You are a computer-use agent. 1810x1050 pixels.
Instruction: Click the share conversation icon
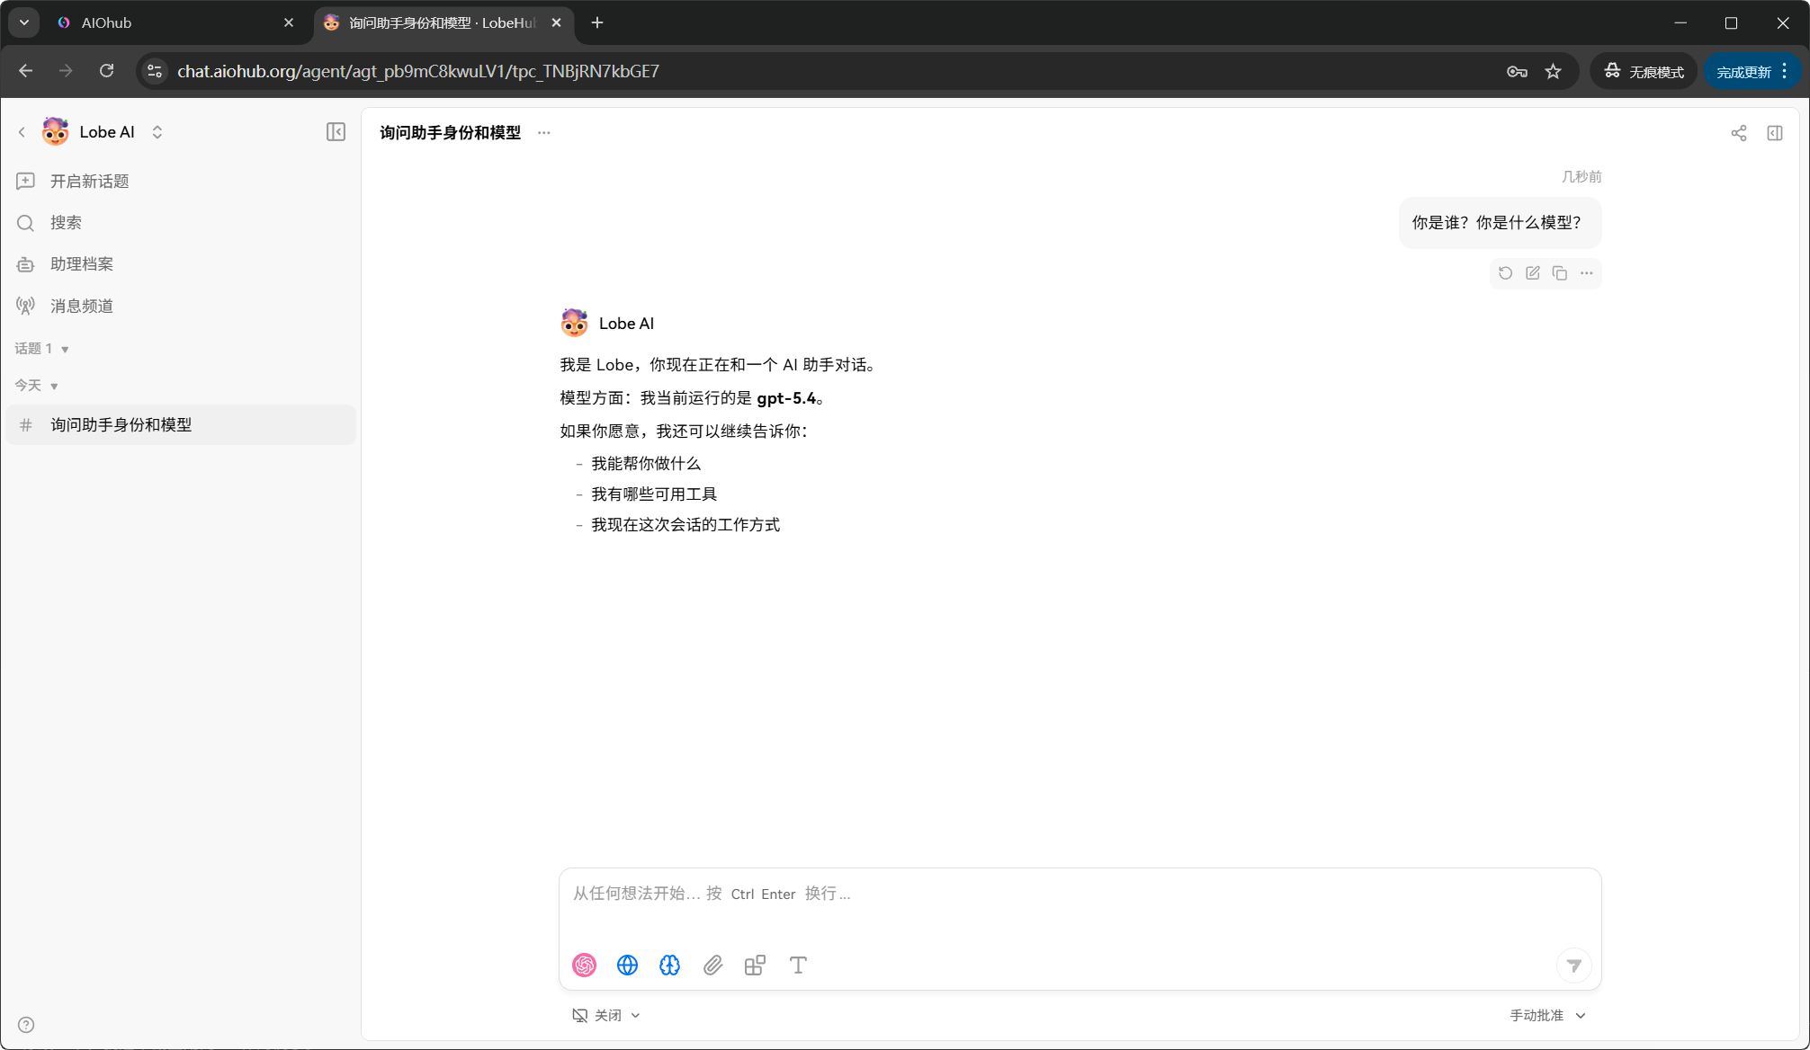[x=1739, y=133]
